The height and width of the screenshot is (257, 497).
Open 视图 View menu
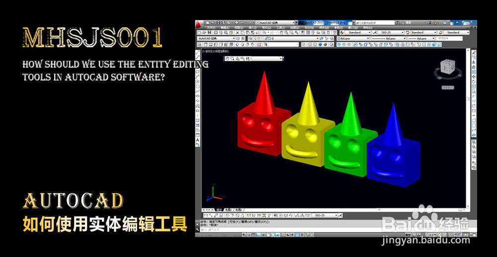point(239,27)
